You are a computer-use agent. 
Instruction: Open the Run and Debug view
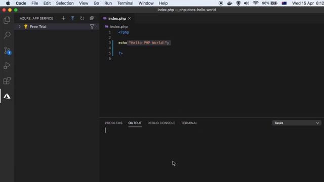(x=7, y=66)
